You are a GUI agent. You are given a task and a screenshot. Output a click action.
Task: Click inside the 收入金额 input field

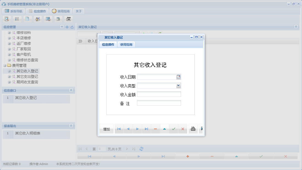[x=159, y=94]
